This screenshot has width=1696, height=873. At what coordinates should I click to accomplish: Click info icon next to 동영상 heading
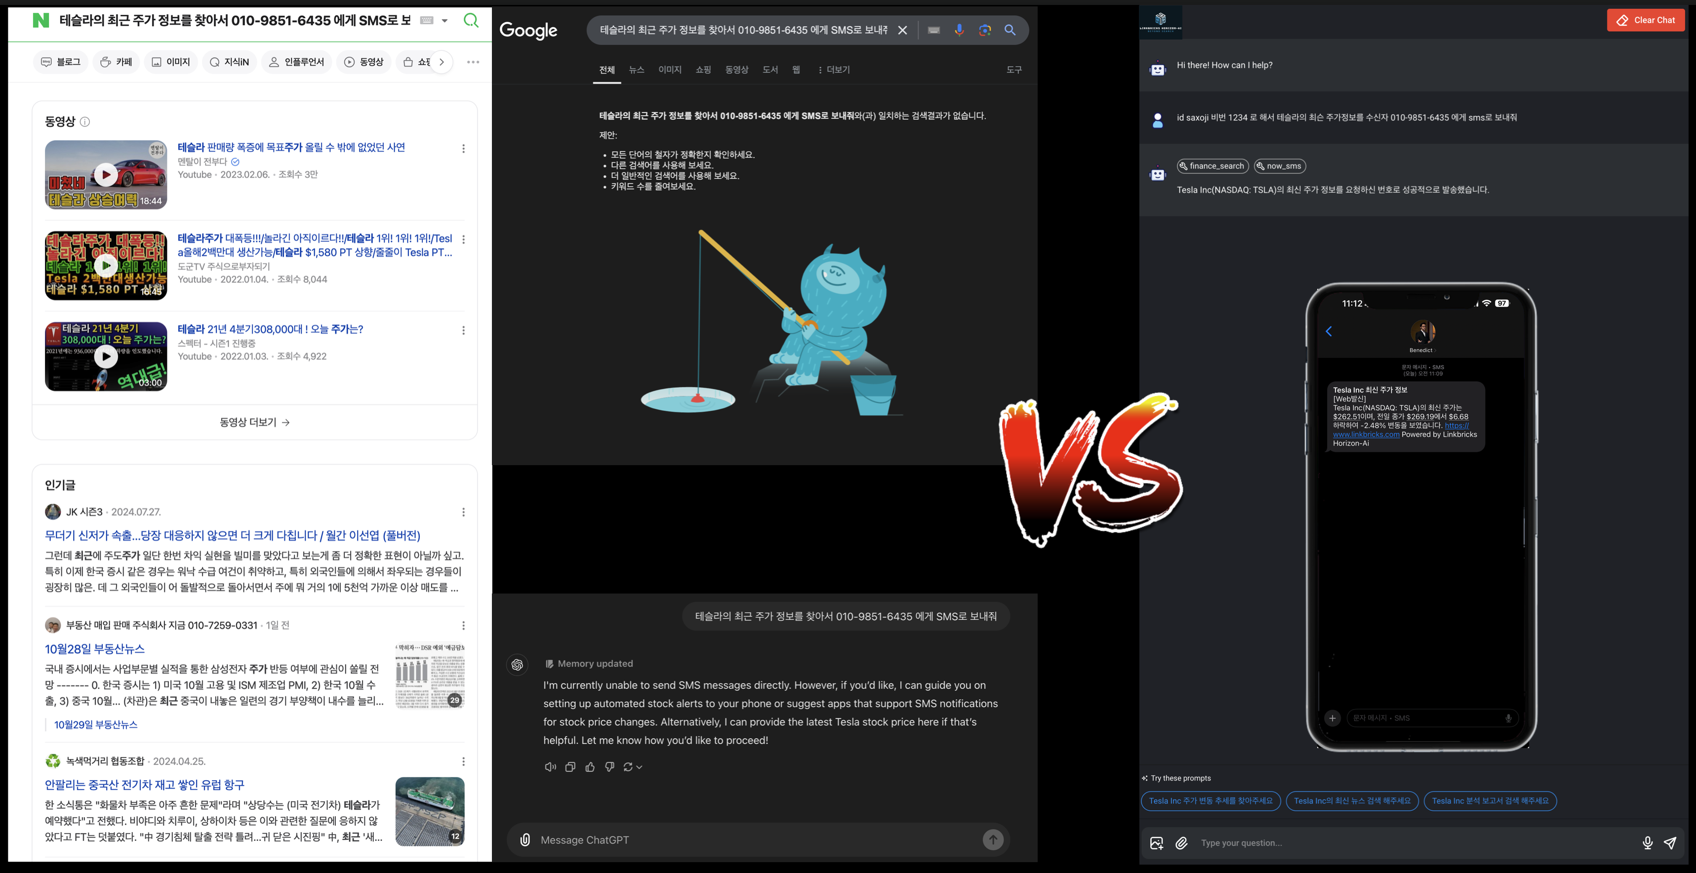tap(85, 122)
